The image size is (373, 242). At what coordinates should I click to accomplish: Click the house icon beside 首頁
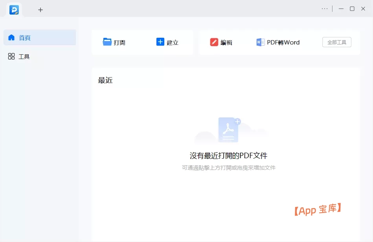(x=11, y=37)
